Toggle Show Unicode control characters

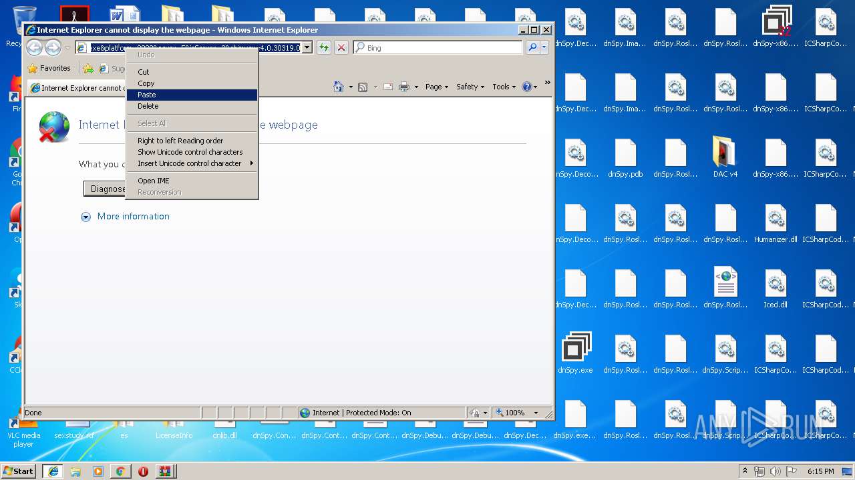tap(192, 152)
